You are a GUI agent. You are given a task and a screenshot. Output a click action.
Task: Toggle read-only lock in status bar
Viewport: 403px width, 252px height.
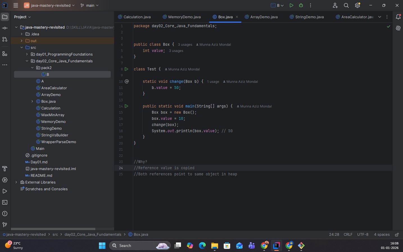397,235
